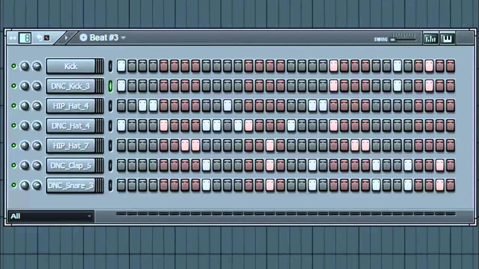Screen dimensions: 479x269
Task: Click the HIP_Hat_4 volume knob
Action: pyautogui.click(x=37, y=106)
